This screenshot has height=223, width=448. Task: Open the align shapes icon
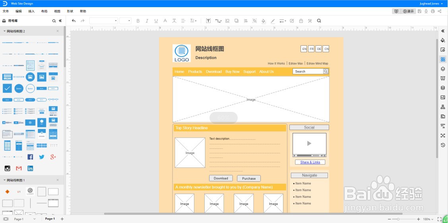click(245, 21)
